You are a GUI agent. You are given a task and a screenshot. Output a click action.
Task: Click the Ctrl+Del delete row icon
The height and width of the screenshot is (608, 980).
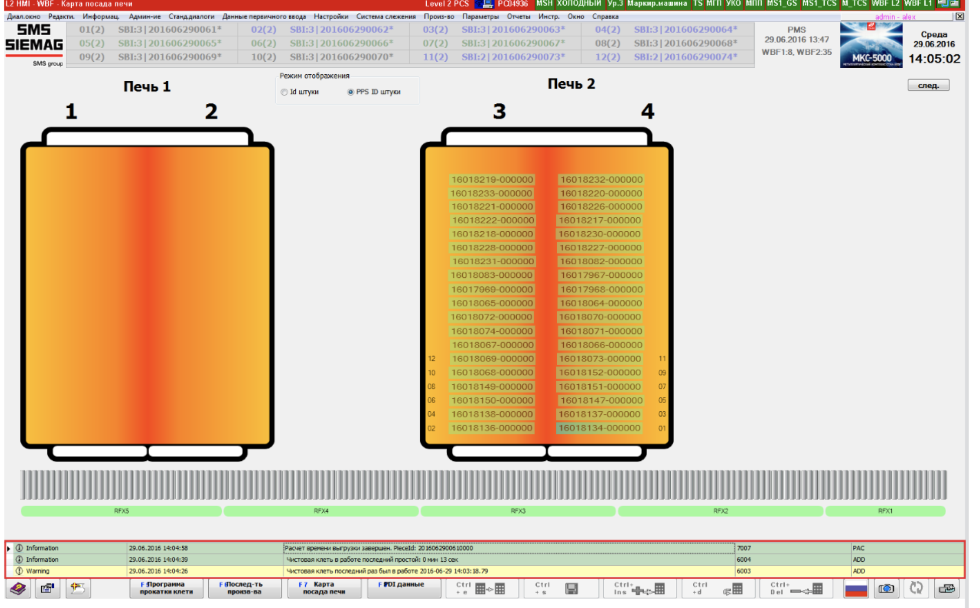pyautogui.click(x=806, y=589)
